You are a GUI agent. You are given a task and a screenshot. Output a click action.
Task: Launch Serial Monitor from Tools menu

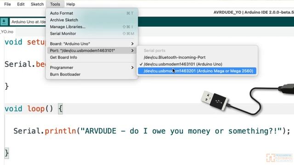point(92,33)
